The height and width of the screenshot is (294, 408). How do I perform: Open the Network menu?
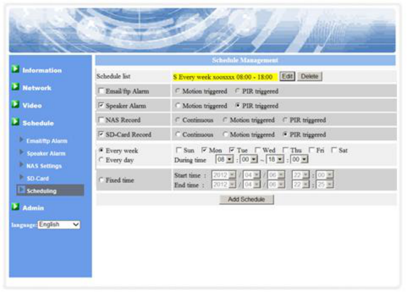(37, 88)
